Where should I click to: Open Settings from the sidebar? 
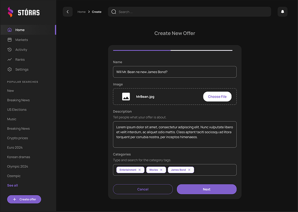(22, 70)
